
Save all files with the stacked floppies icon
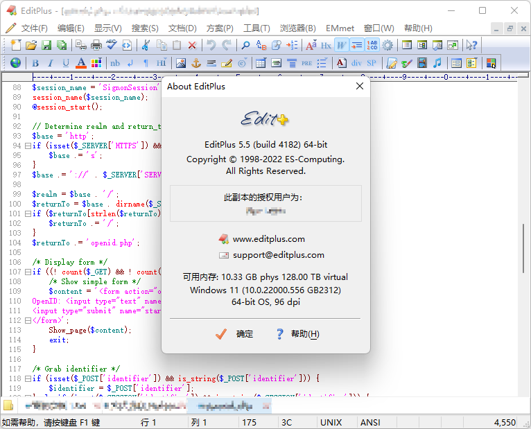coord(62,45)
